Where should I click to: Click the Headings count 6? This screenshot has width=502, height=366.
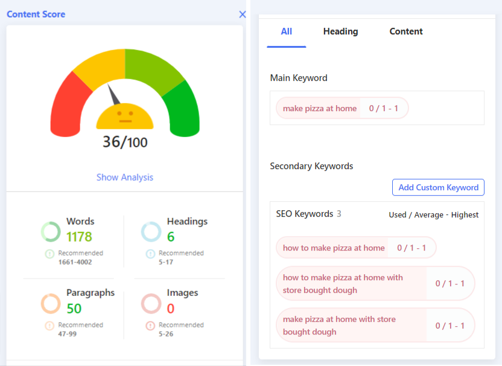[x=171, y=237]
